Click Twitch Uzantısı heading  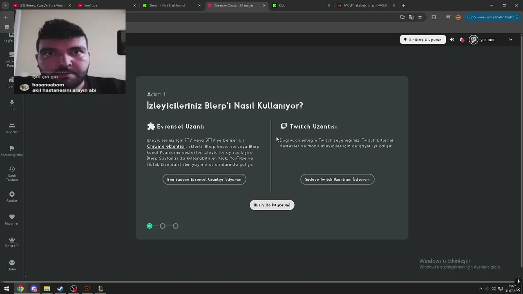[308, 127]
